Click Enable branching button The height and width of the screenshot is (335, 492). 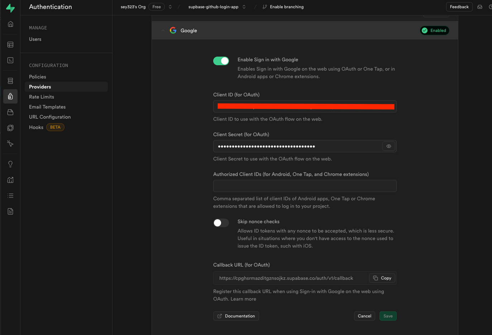pos(283,7)
